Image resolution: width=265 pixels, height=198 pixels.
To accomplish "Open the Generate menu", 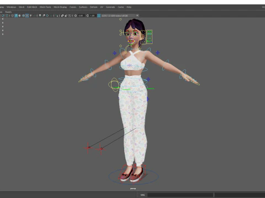I will pos(110,7).
